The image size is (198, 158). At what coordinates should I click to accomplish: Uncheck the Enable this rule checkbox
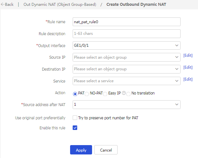point(75,128)
